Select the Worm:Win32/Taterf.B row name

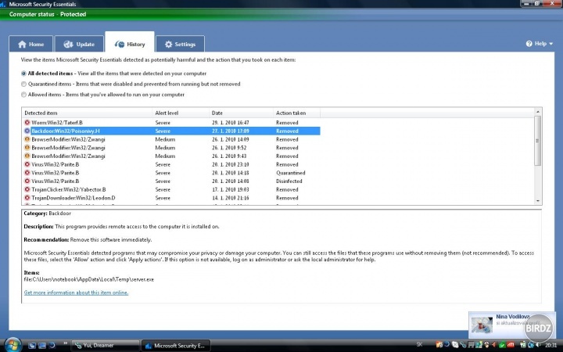[x=57, y=123]
